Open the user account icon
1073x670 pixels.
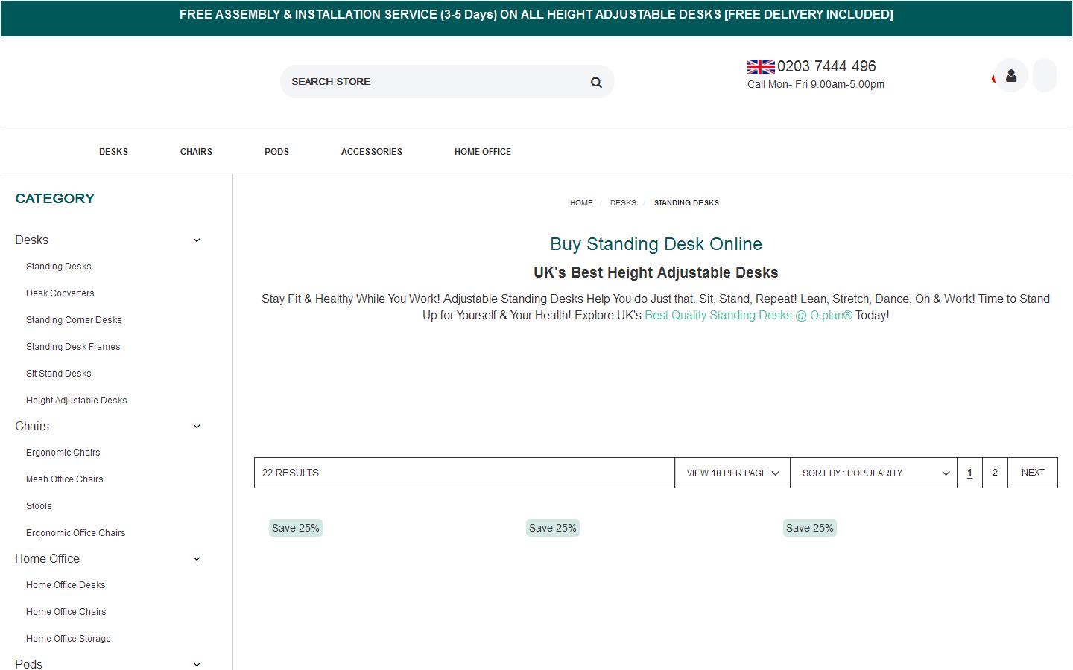(1011, 75)
